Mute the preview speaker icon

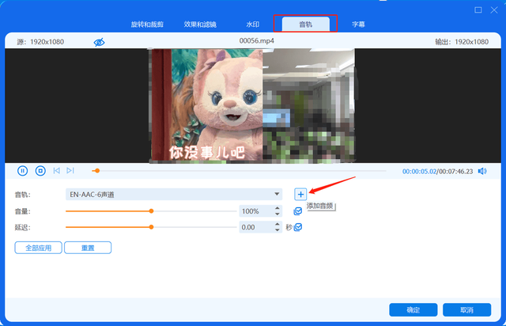click(482, 171)
